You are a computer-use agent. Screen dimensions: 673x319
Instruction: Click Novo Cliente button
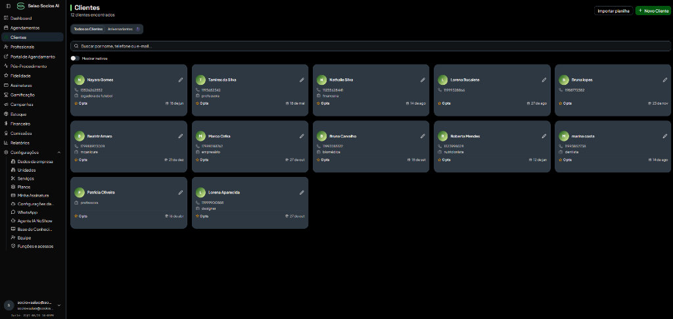click(653, 11)
